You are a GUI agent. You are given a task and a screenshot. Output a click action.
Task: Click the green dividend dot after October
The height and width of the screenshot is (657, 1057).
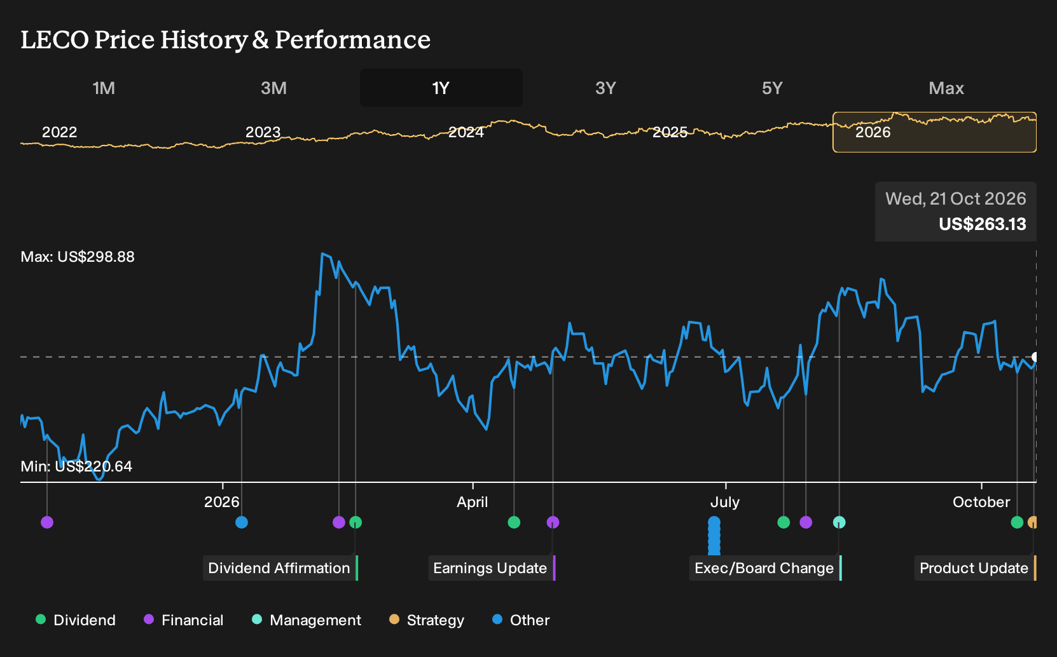[1017, 522]
